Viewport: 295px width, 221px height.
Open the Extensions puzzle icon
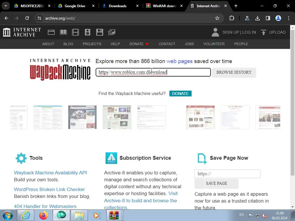[x=232, y=18]
